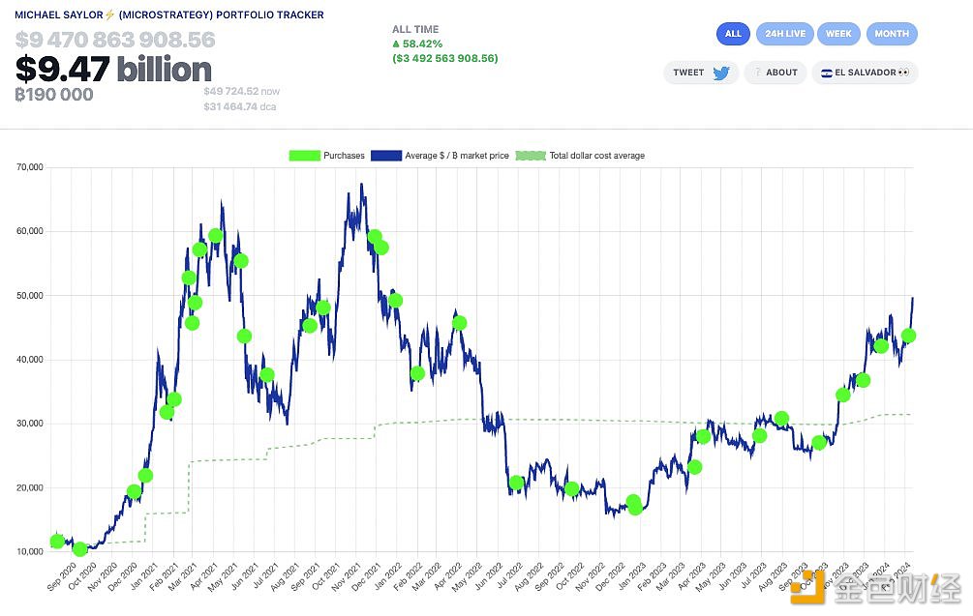Viewport: 973px width, 616px height.
Task: Click the 10,000 y-axis label
Action: pos(29,551)
